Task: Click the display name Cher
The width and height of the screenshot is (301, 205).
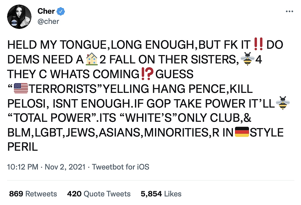Action: pos(46,11)
